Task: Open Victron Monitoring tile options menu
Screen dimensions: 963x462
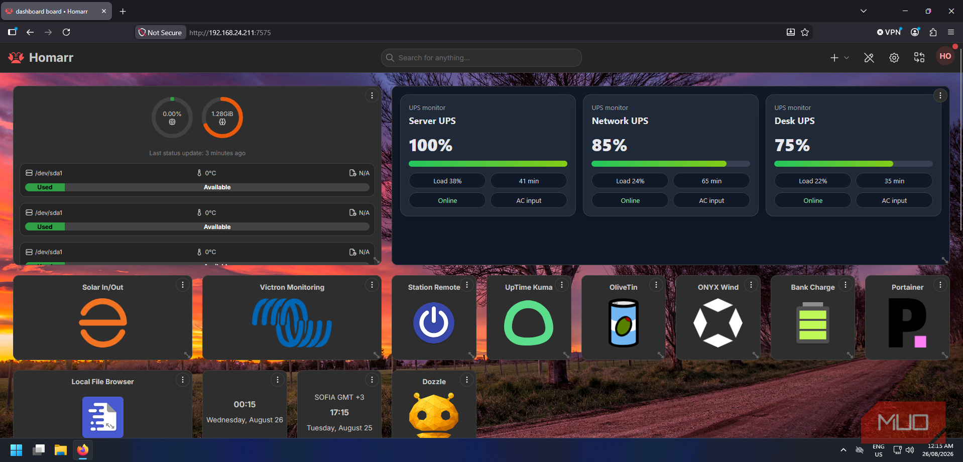Action: coord(372,285)
